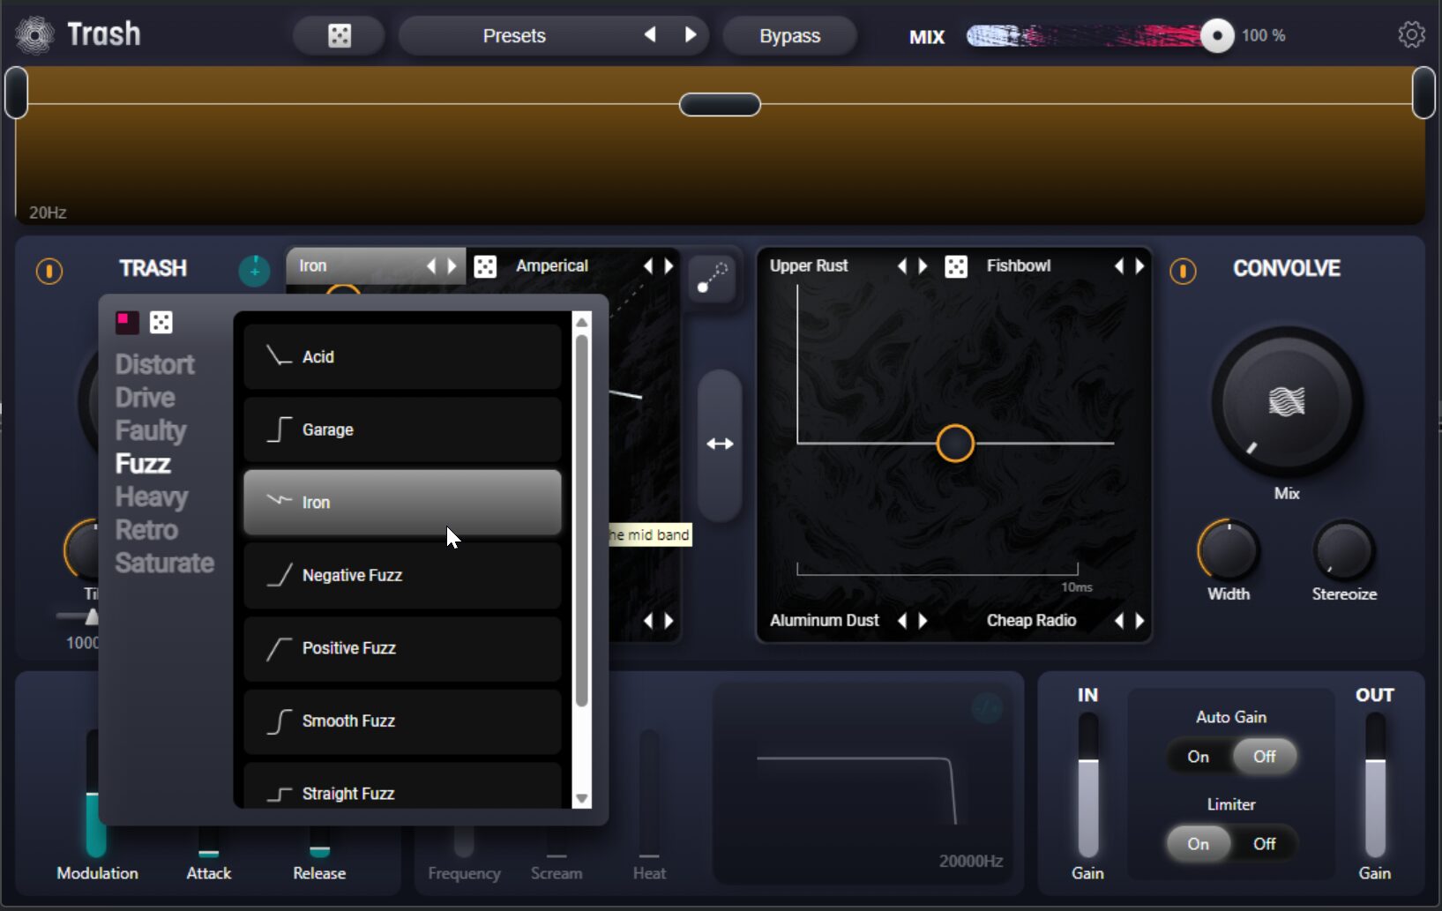Click the popup list scroll down arrow
The height and width of the screenshot is (911, 1442).
582,798
